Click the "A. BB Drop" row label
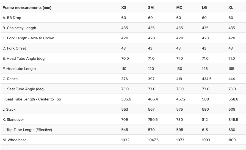Image resolution: width=246 pixels, height=150 pixels. click(x=12, y=18)
